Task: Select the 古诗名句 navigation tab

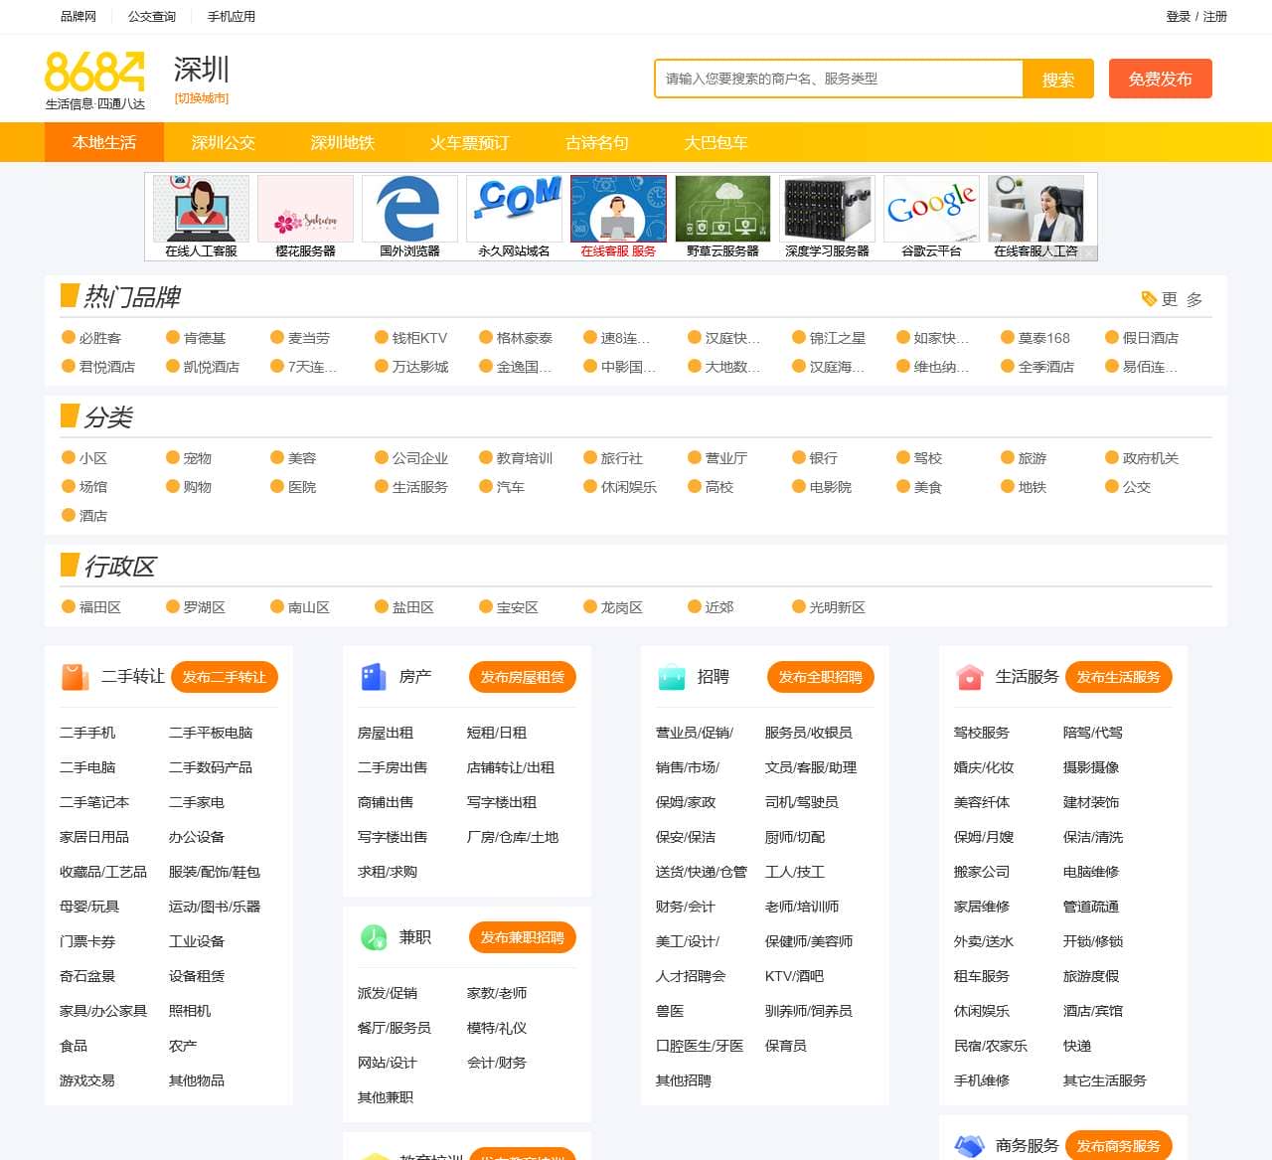Action: [597, 142]
